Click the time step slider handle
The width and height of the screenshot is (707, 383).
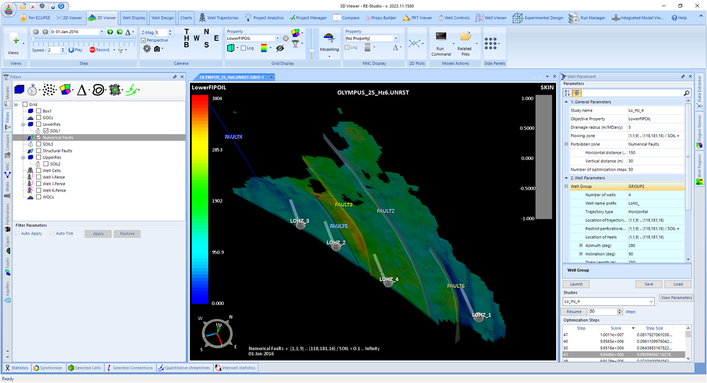coord(33,40)
